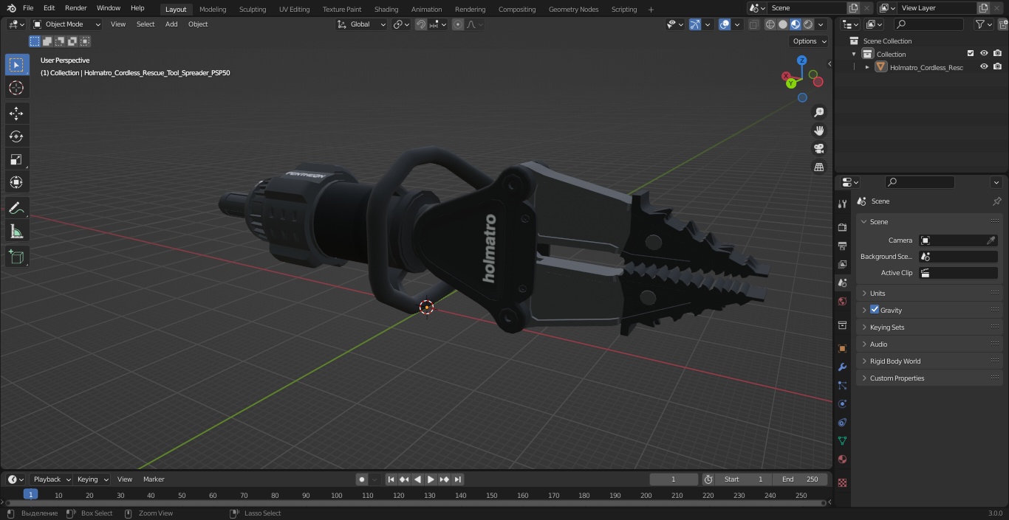This screenshot has width=1009, height=520.
Task: Toggle the camera view icon
Action: pos(818,149)
